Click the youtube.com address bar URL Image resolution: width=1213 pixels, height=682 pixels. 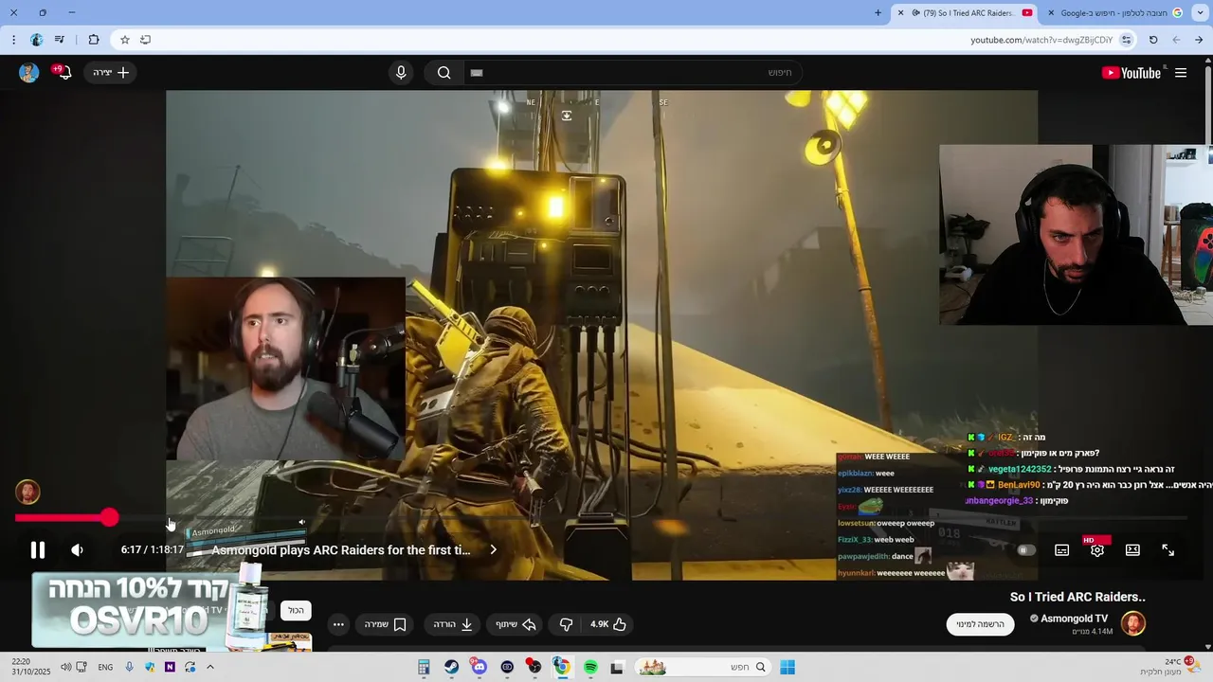click(x=1041, y=40)
